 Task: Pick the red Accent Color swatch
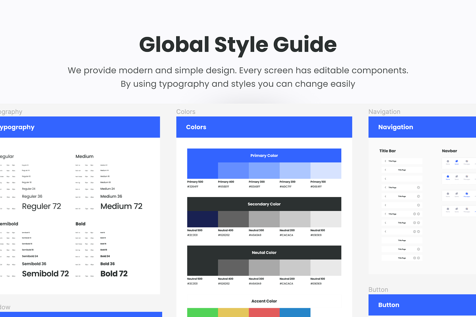coord(264,312)
